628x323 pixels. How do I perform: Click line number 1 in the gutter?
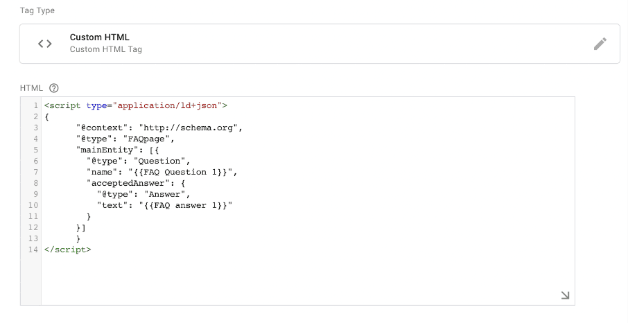tap(35, 105)
